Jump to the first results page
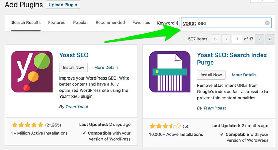278x150 pixels. (215, 39)
